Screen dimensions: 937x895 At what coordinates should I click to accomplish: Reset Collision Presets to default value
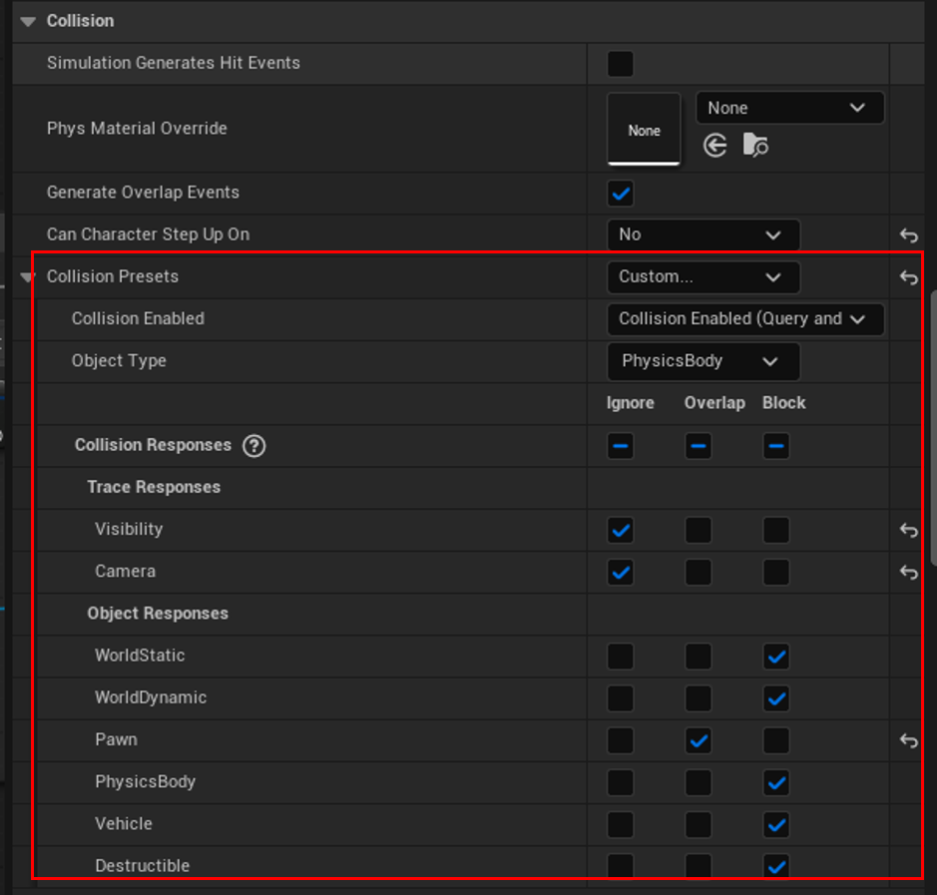coord(908,277)
